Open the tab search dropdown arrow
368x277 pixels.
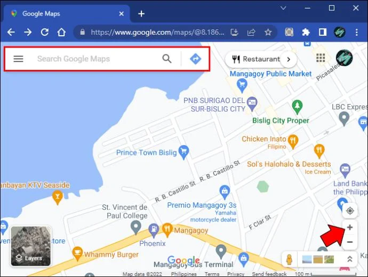pos(284,8)
